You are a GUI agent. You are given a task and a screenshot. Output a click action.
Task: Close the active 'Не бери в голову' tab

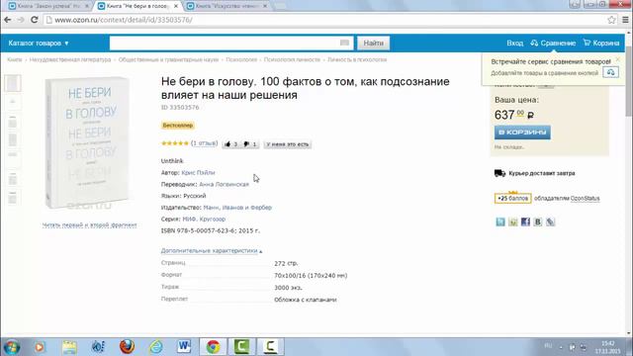pos(176,6)
